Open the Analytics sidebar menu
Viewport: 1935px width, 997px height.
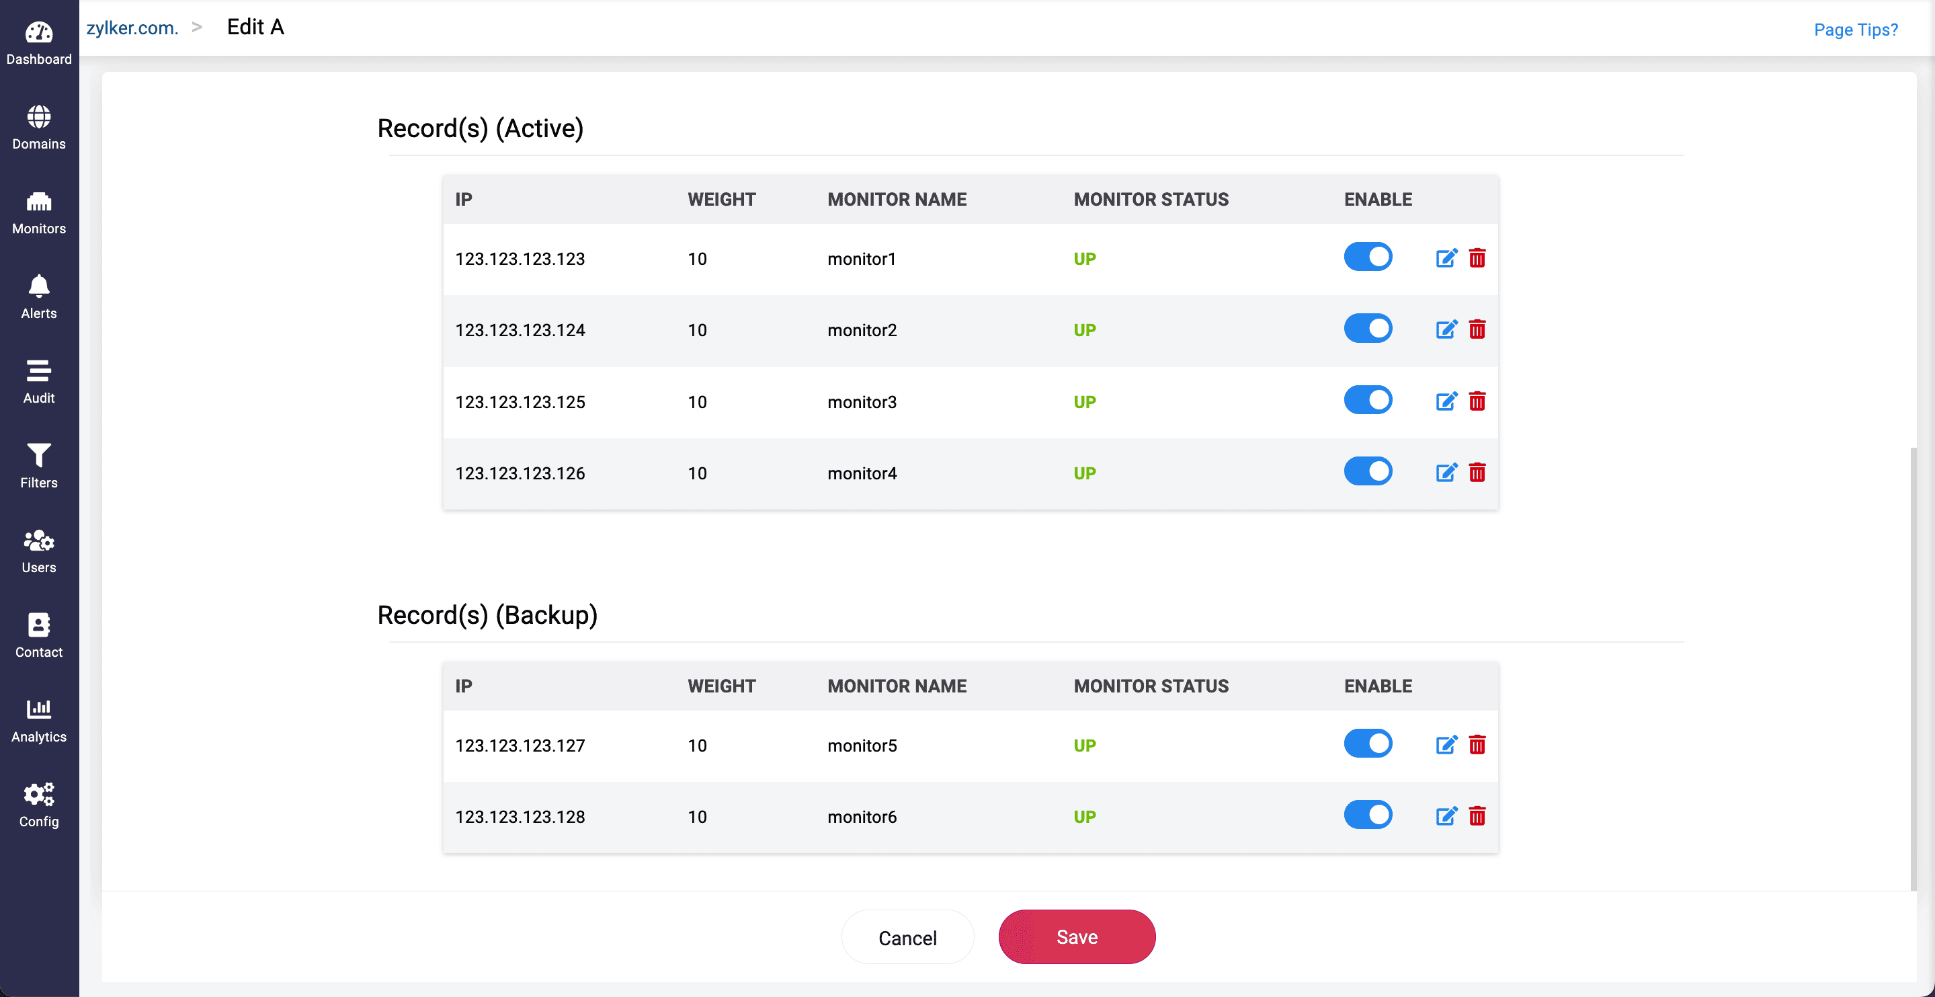click(x=39, y=720)
